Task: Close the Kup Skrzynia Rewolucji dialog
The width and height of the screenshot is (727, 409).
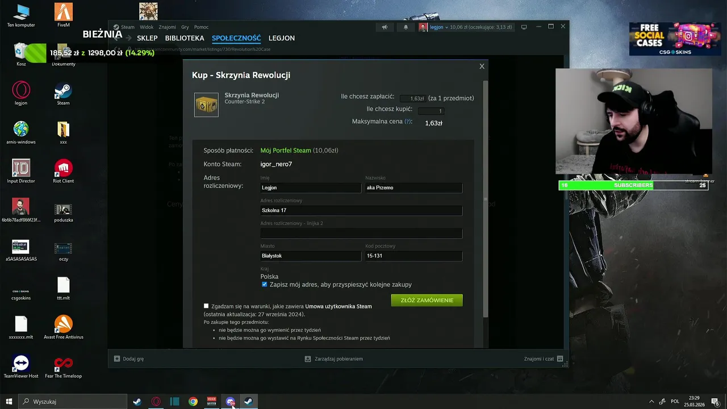Action: coord(482,66)
